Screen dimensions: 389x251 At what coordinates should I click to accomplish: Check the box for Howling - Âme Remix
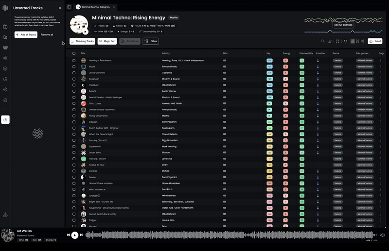74,61
